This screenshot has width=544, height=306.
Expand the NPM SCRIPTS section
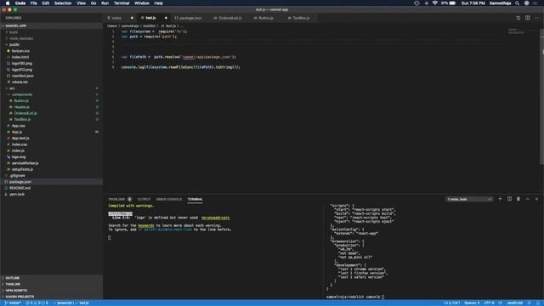click(x=51, y=291)
